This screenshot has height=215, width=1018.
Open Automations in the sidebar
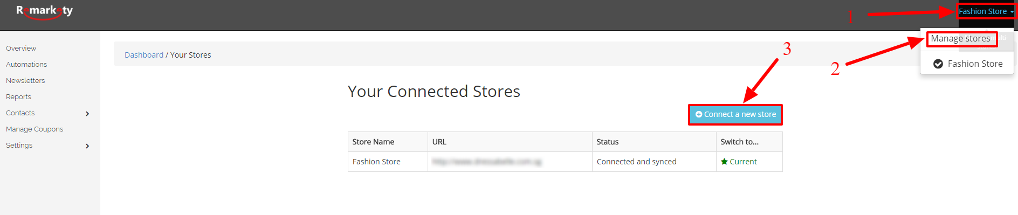pos(26,65)
